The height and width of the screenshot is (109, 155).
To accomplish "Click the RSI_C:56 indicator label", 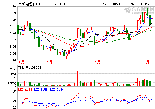I will point(57,90).
